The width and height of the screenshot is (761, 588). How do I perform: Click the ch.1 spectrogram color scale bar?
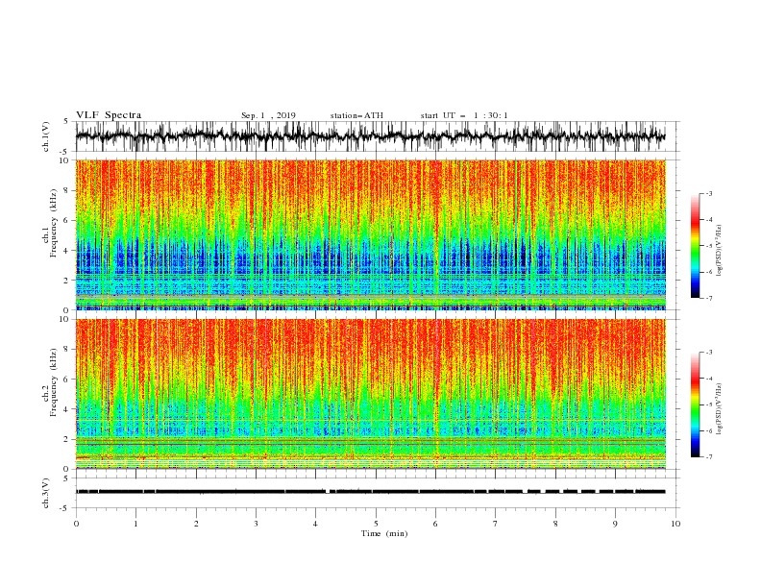(x=695, y=246)
